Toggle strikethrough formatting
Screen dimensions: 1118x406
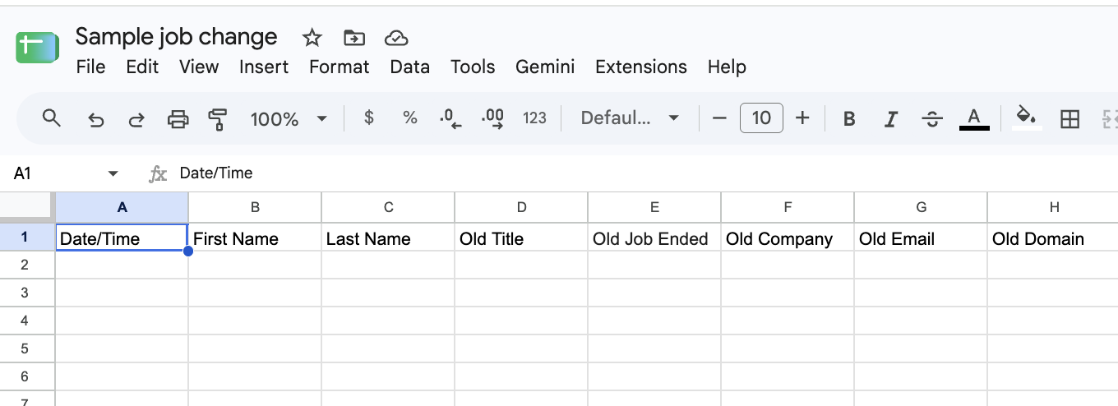[x=932, y=119]
